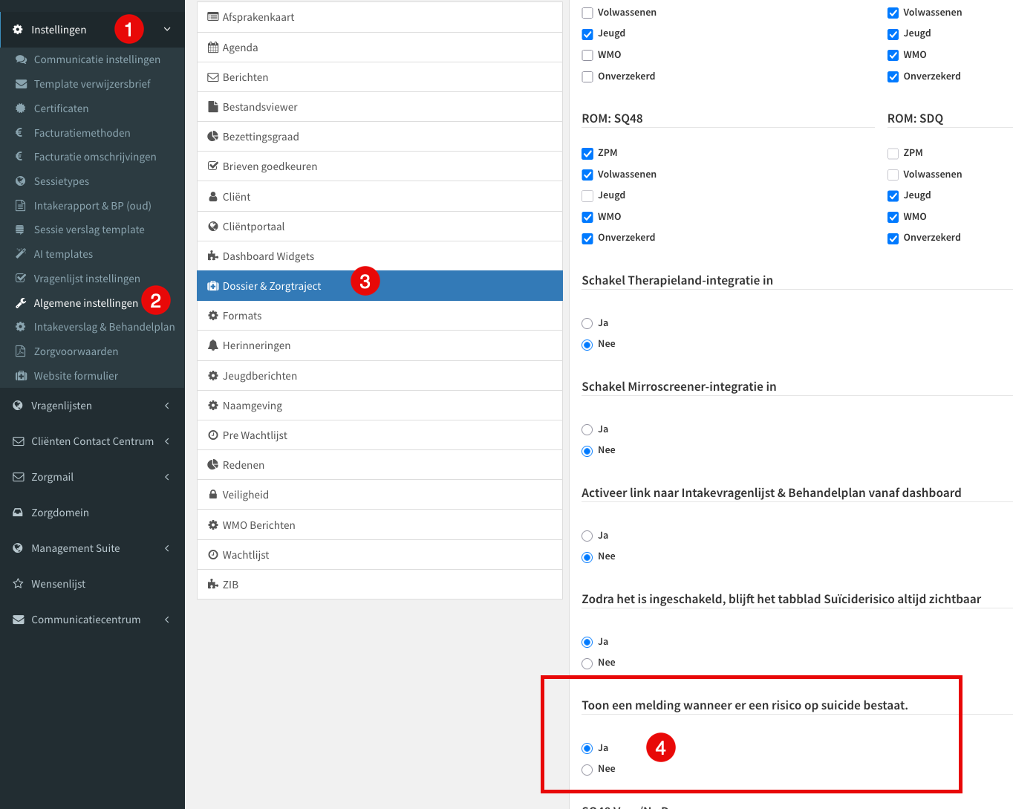Click the clock icon beside Wachtlijst
Screen dimensions: 1013x809
point(213,555)
